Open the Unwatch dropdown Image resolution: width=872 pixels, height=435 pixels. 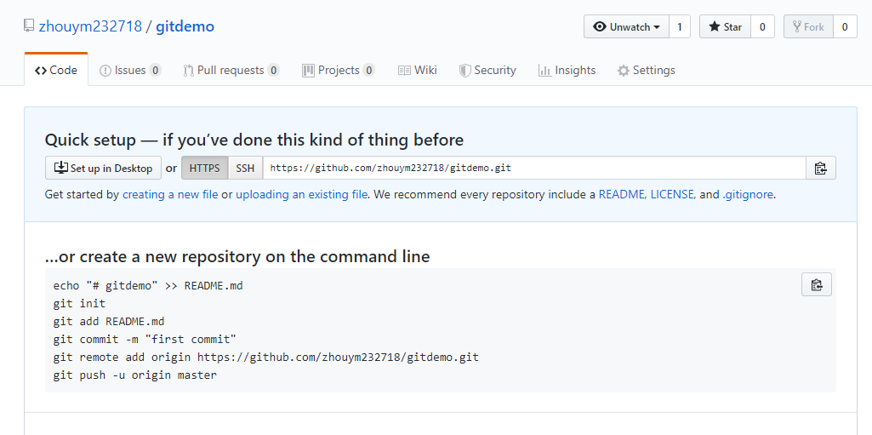tap(626, 26)
